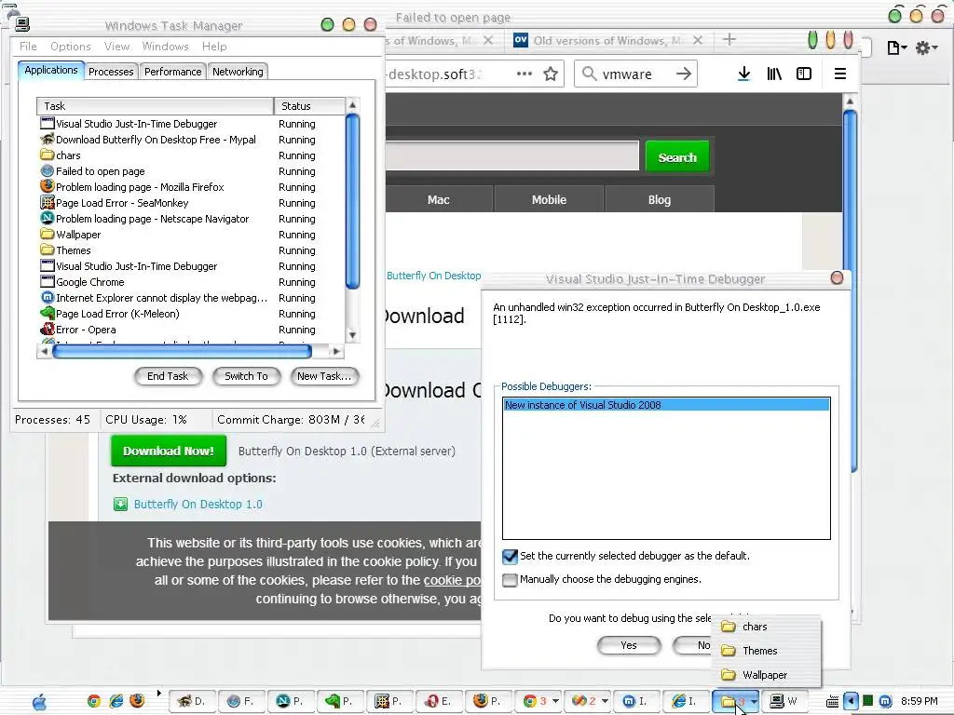Select 'New instance of Visual Studio 2008' debugger
This screenshot has height=715, width=954.
tap(666, 405)
